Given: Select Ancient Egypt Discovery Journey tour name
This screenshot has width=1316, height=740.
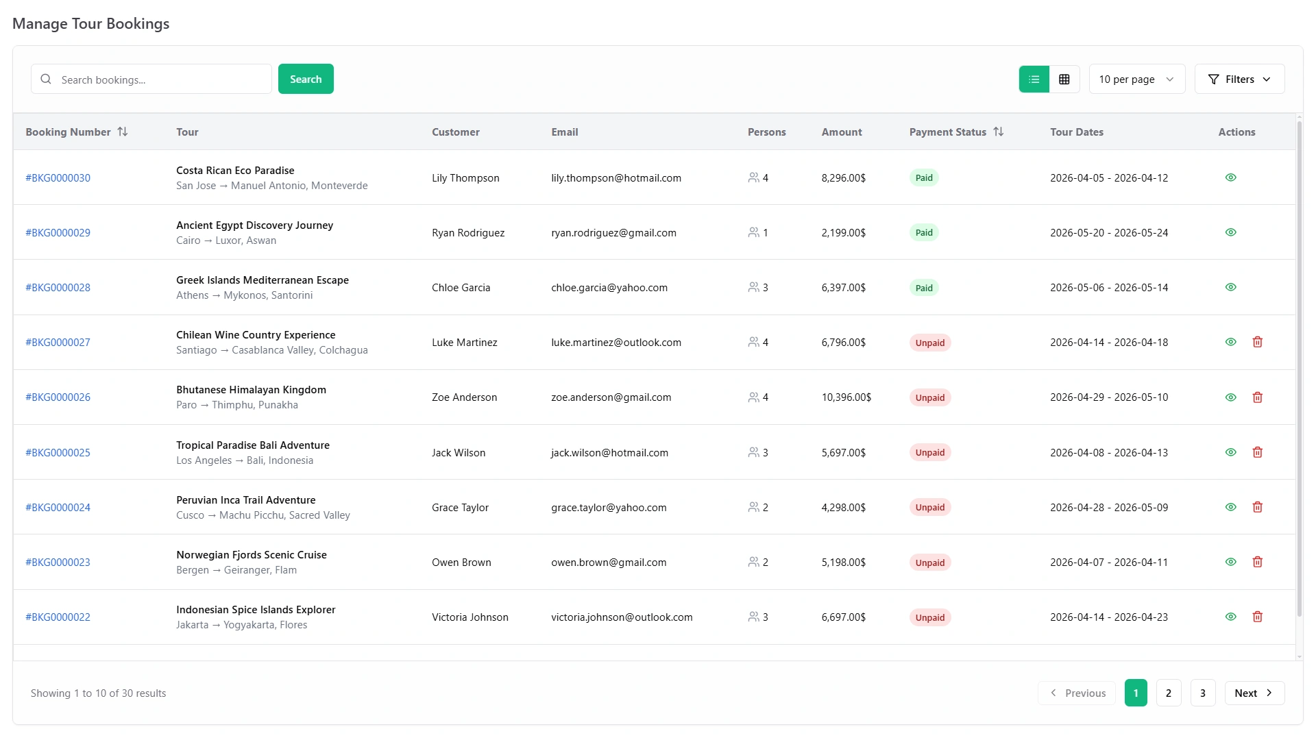Looking at the screenshot, I should (254, 225).
